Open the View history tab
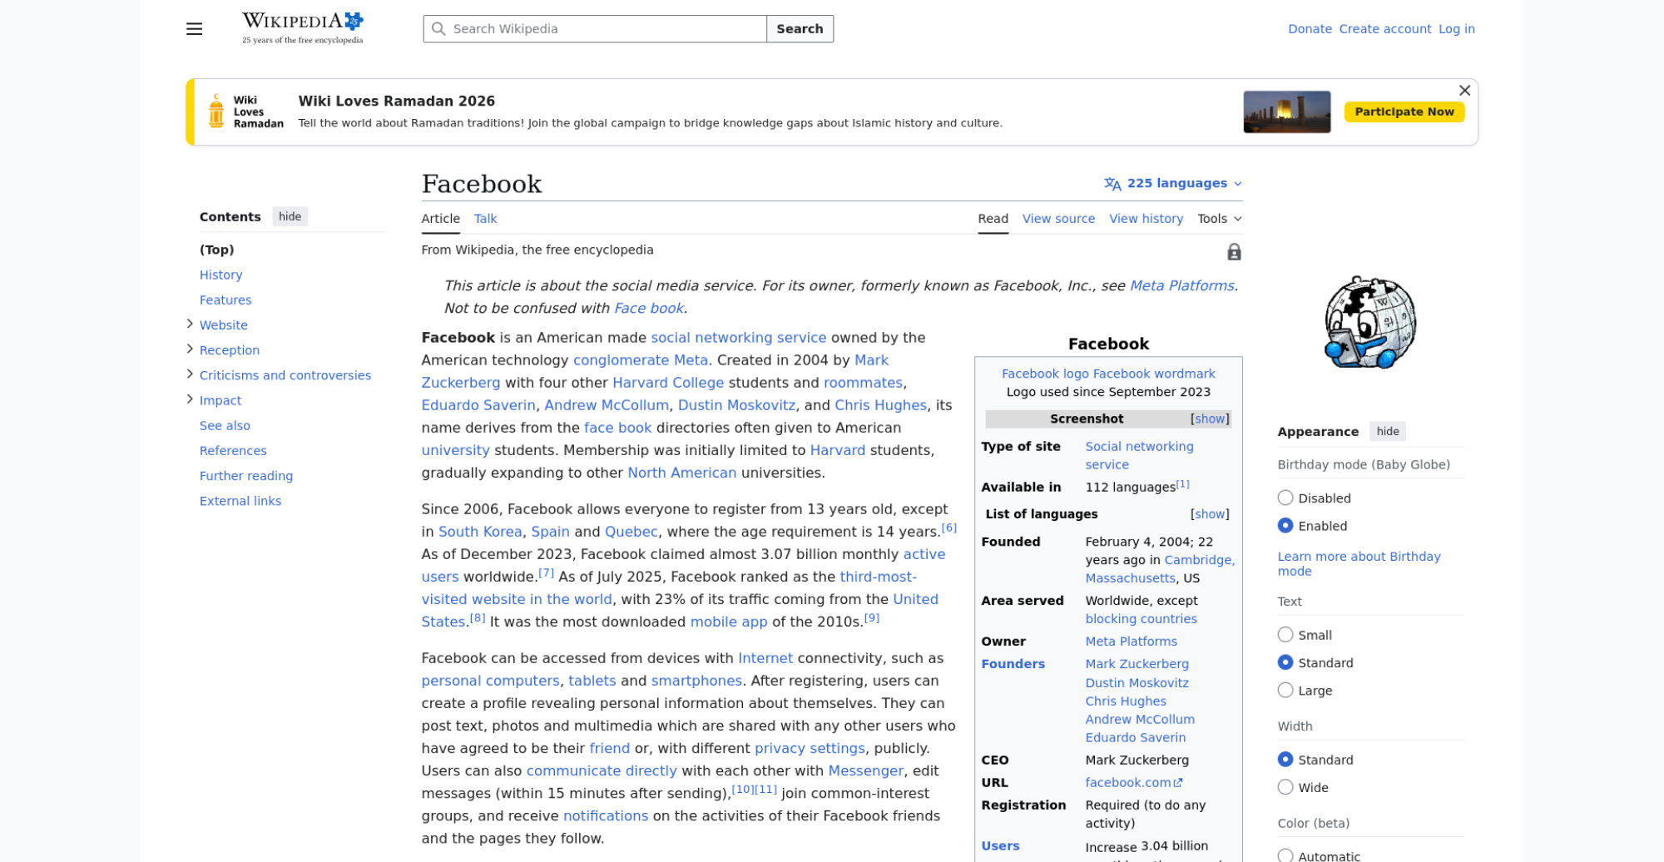 coord(1146,219)
